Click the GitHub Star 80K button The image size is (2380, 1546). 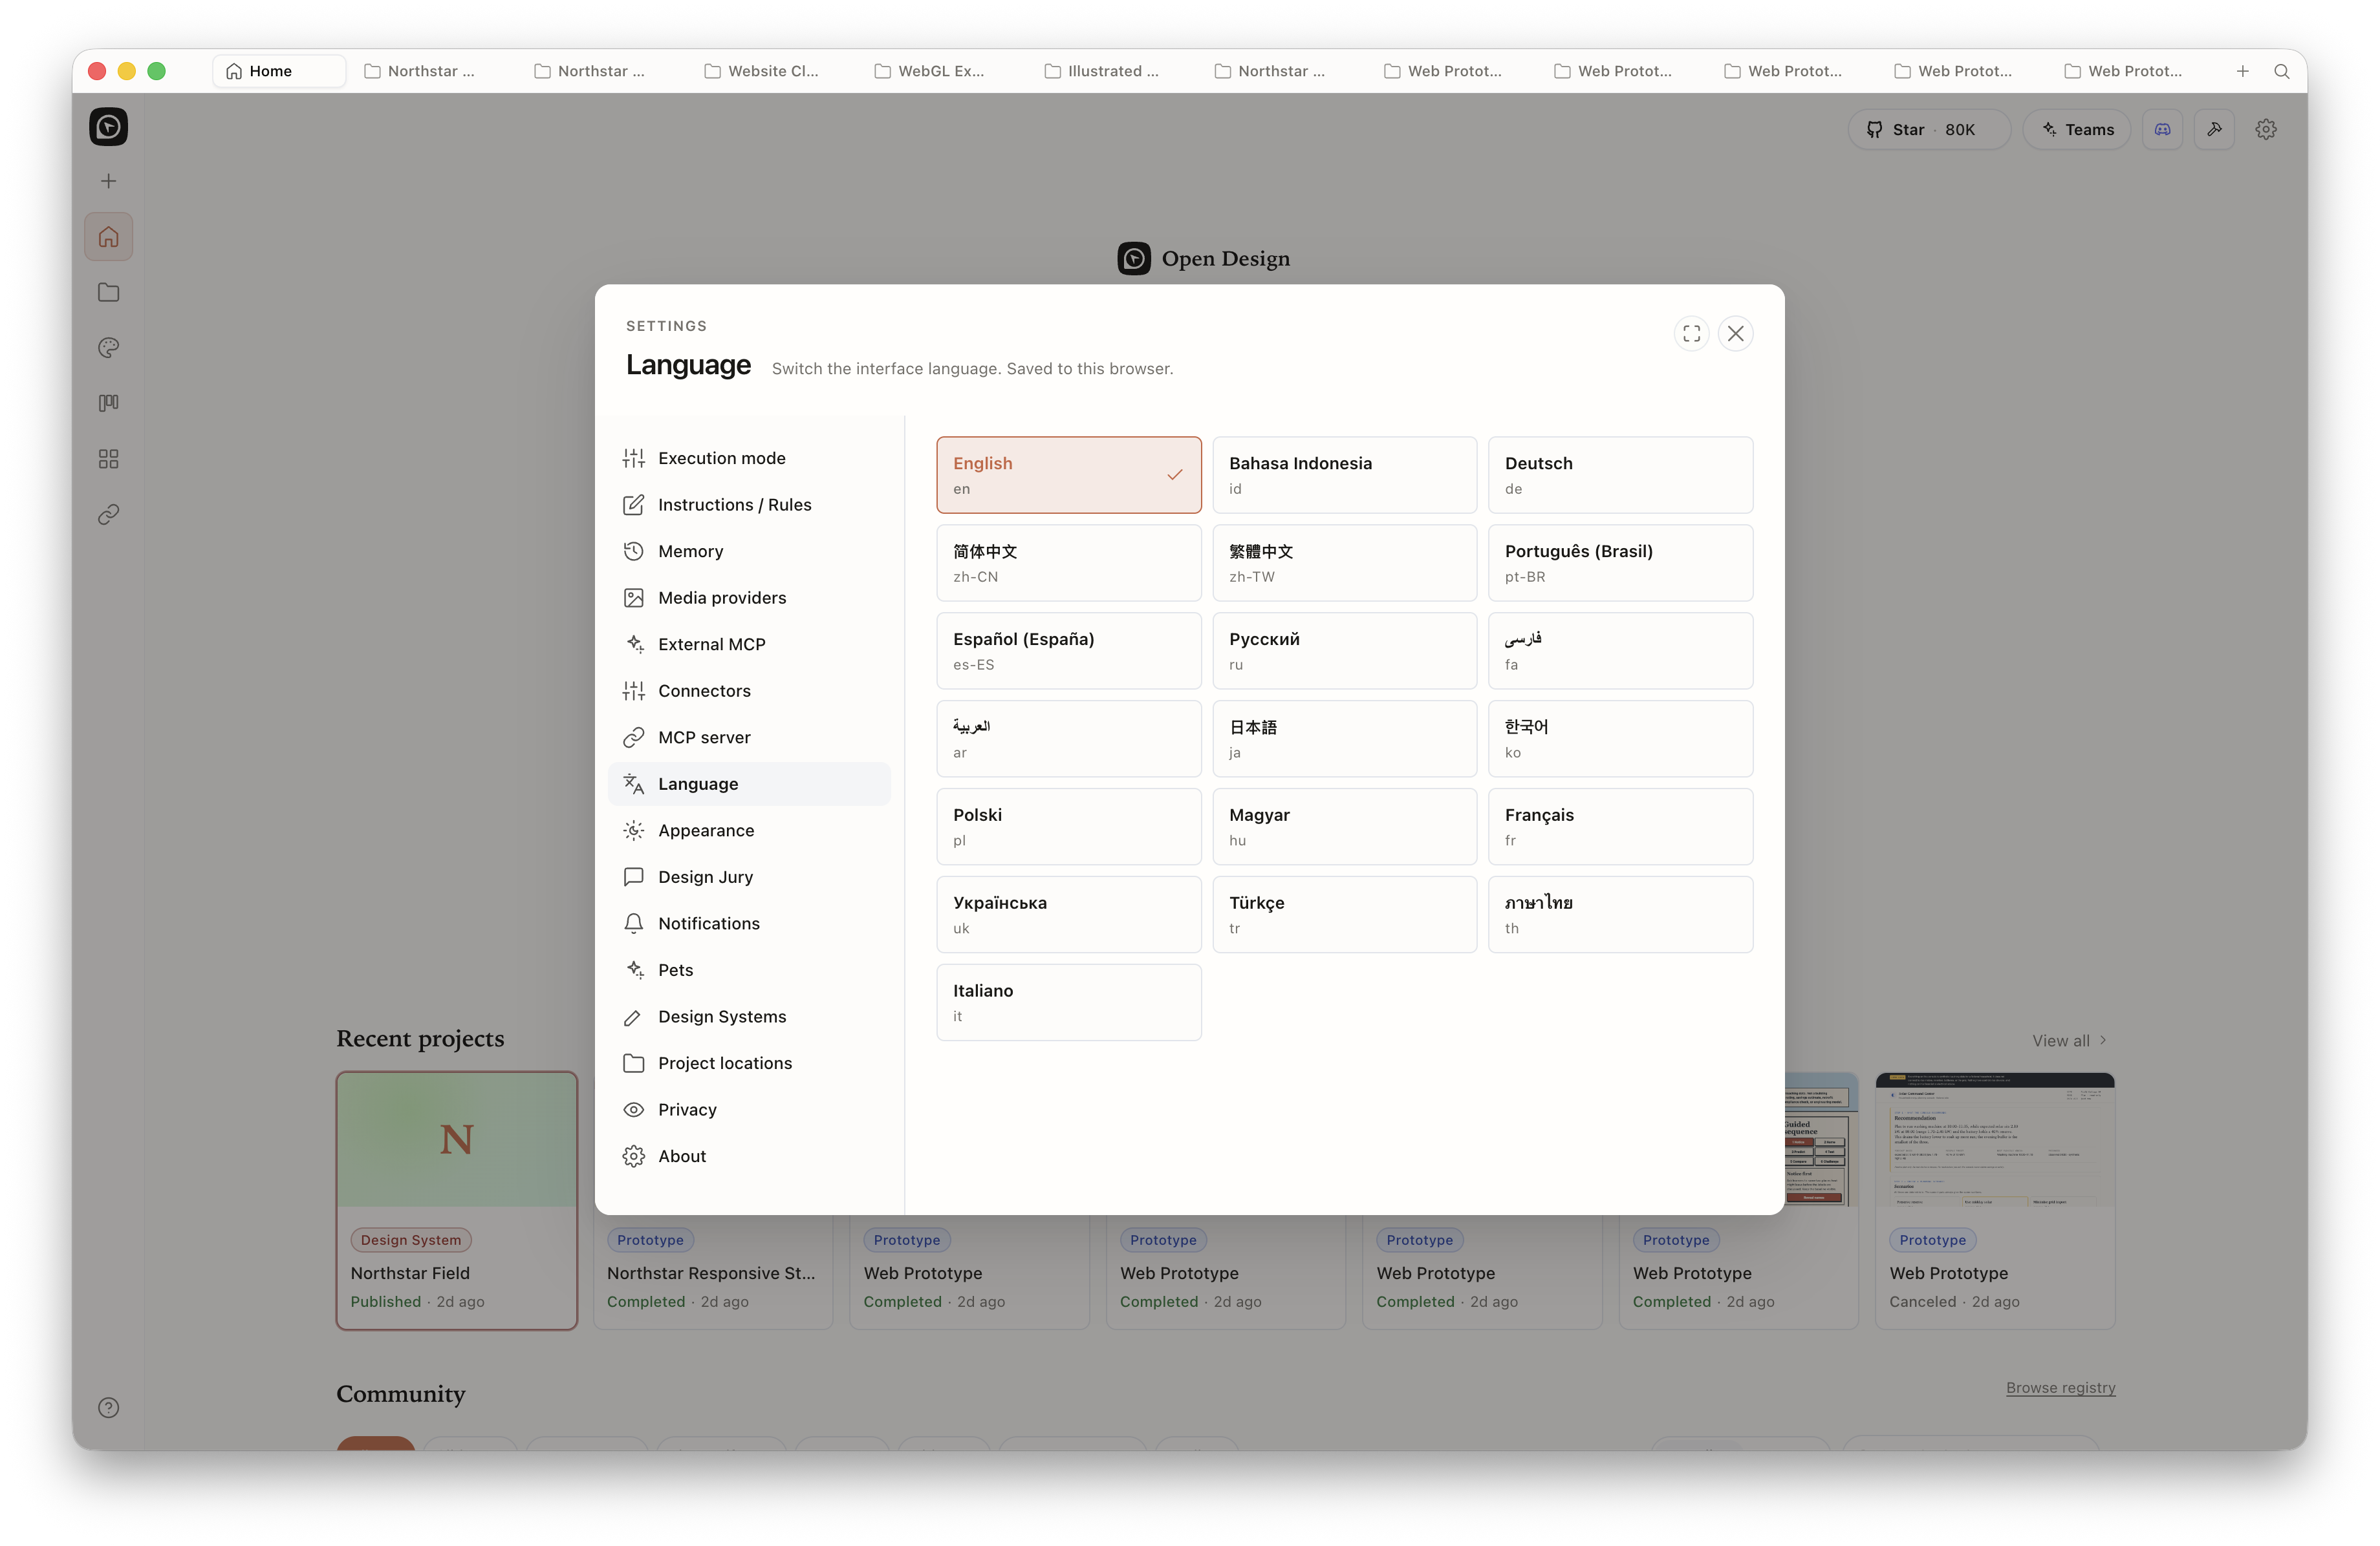coord(1929,130)
